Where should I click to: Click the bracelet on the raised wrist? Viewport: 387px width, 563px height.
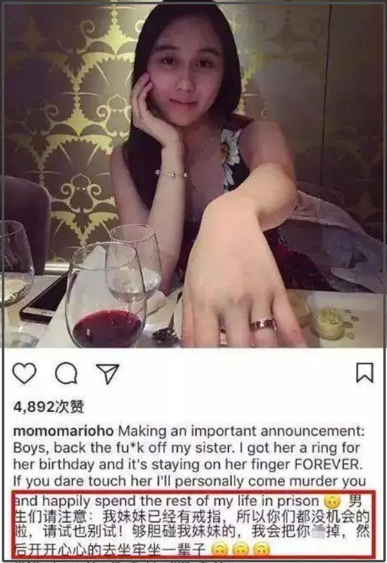coord(171,174)
